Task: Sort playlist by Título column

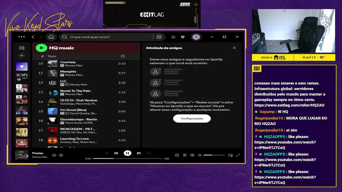Action: [52, 56]
